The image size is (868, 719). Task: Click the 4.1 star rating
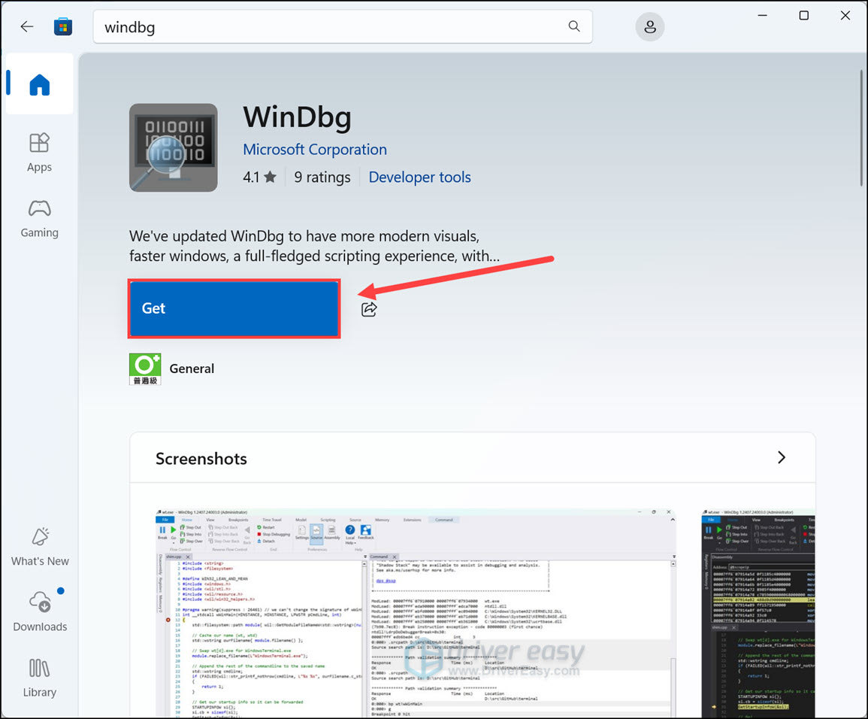tap(259, 177)
